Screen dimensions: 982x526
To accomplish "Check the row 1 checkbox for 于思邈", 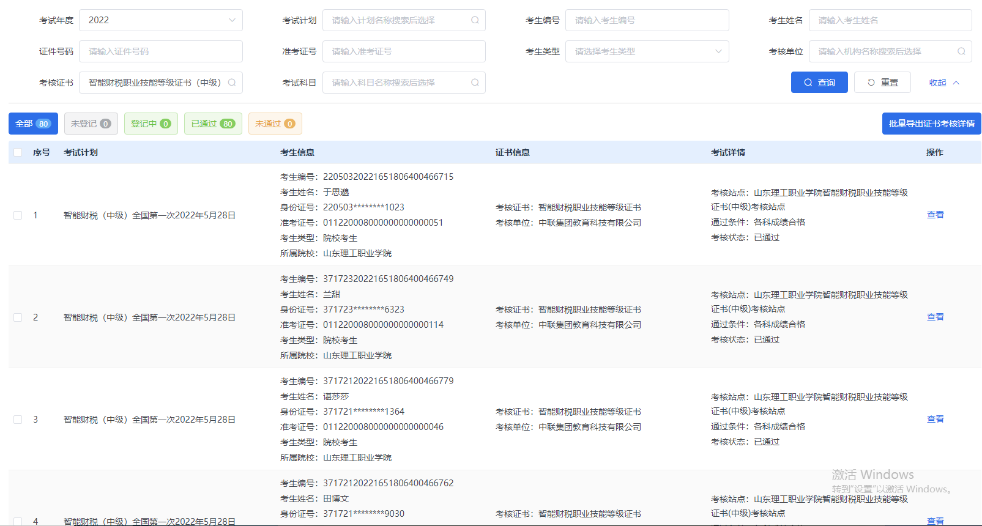I will point(18,215).
